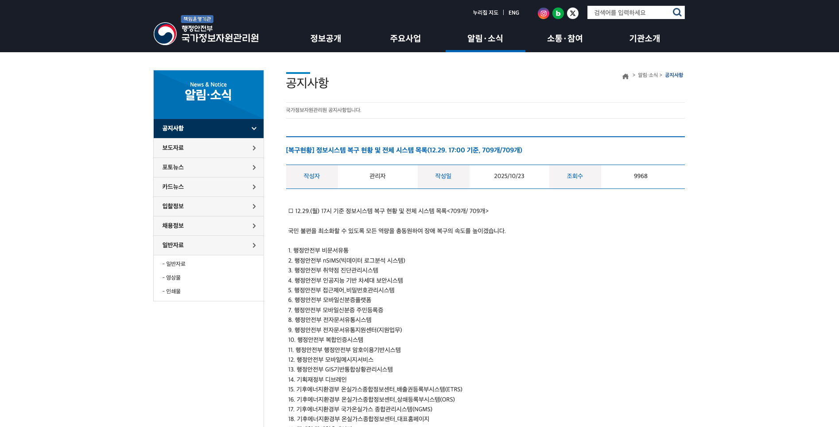Click the search magnifier icon
The height and width of the screenshot is (427, 839).
click(677, 12)
